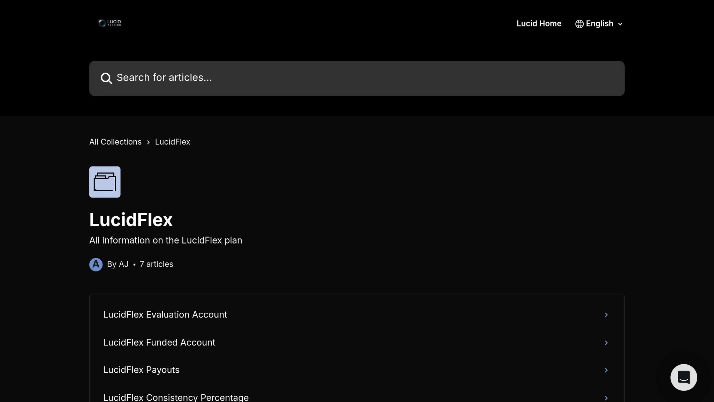Open the LucidFlex Evaluation Account article chevron
714x402 pixels.
[607, 314]
